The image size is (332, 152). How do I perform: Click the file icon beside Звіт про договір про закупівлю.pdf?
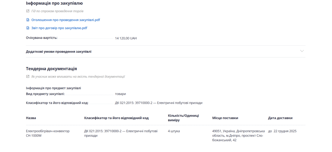(x=28, y=28)
